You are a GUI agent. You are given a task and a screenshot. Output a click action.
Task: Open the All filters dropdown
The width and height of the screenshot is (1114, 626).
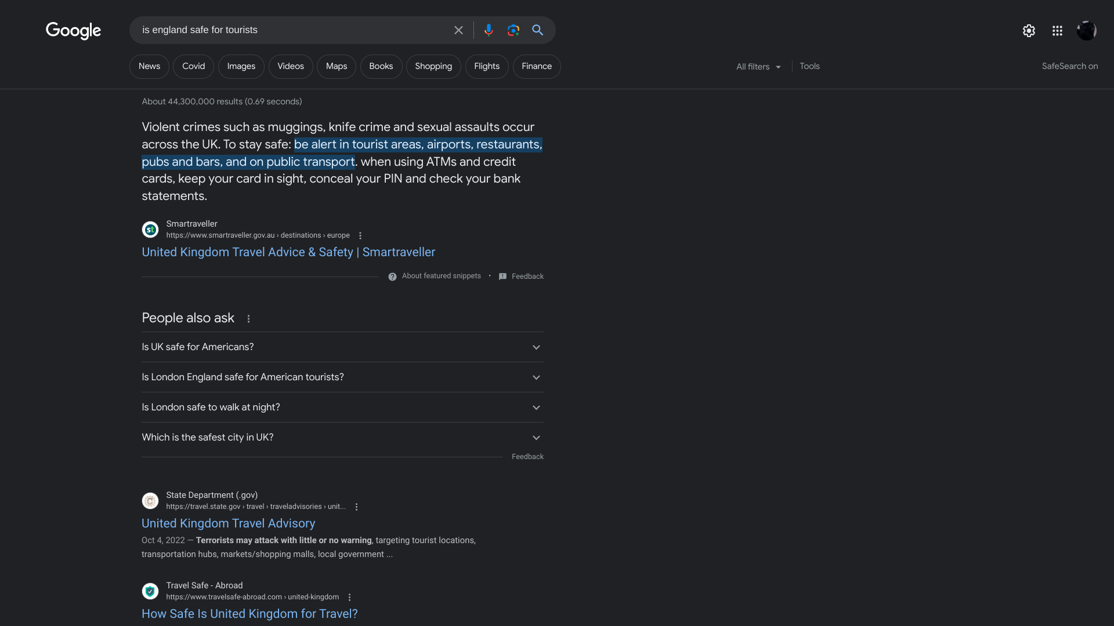[x=758, y=67]
